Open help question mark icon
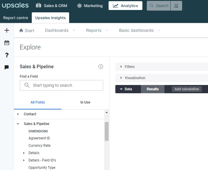This screenshot has height=170, width=208. (x=7, y=55)
